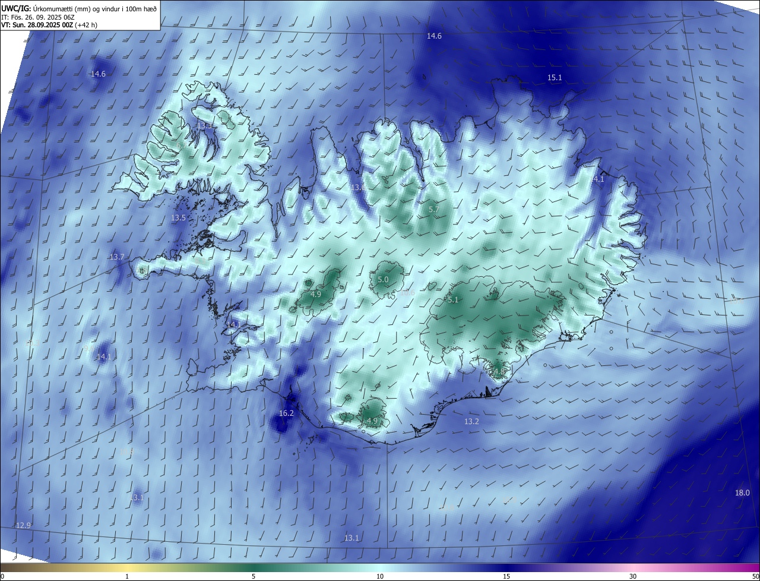Click the 5.0 value label inside the glacier outline
This screenshot has height=581, width=760.
tap(383, 279)
